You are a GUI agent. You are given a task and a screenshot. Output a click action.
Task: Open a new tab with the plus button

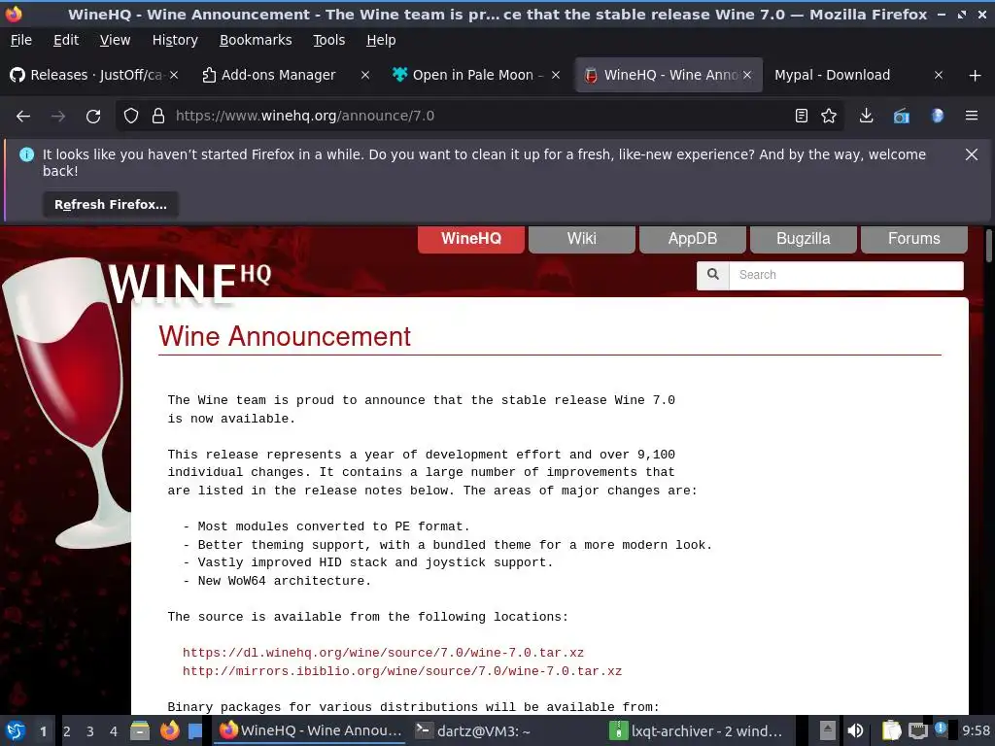(x=976, y=76)
